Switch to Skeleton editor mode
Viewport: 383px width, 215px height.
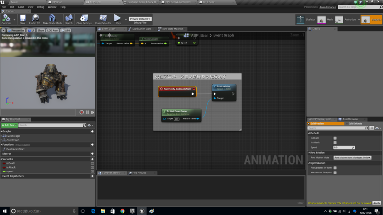[x=305, y=19]
